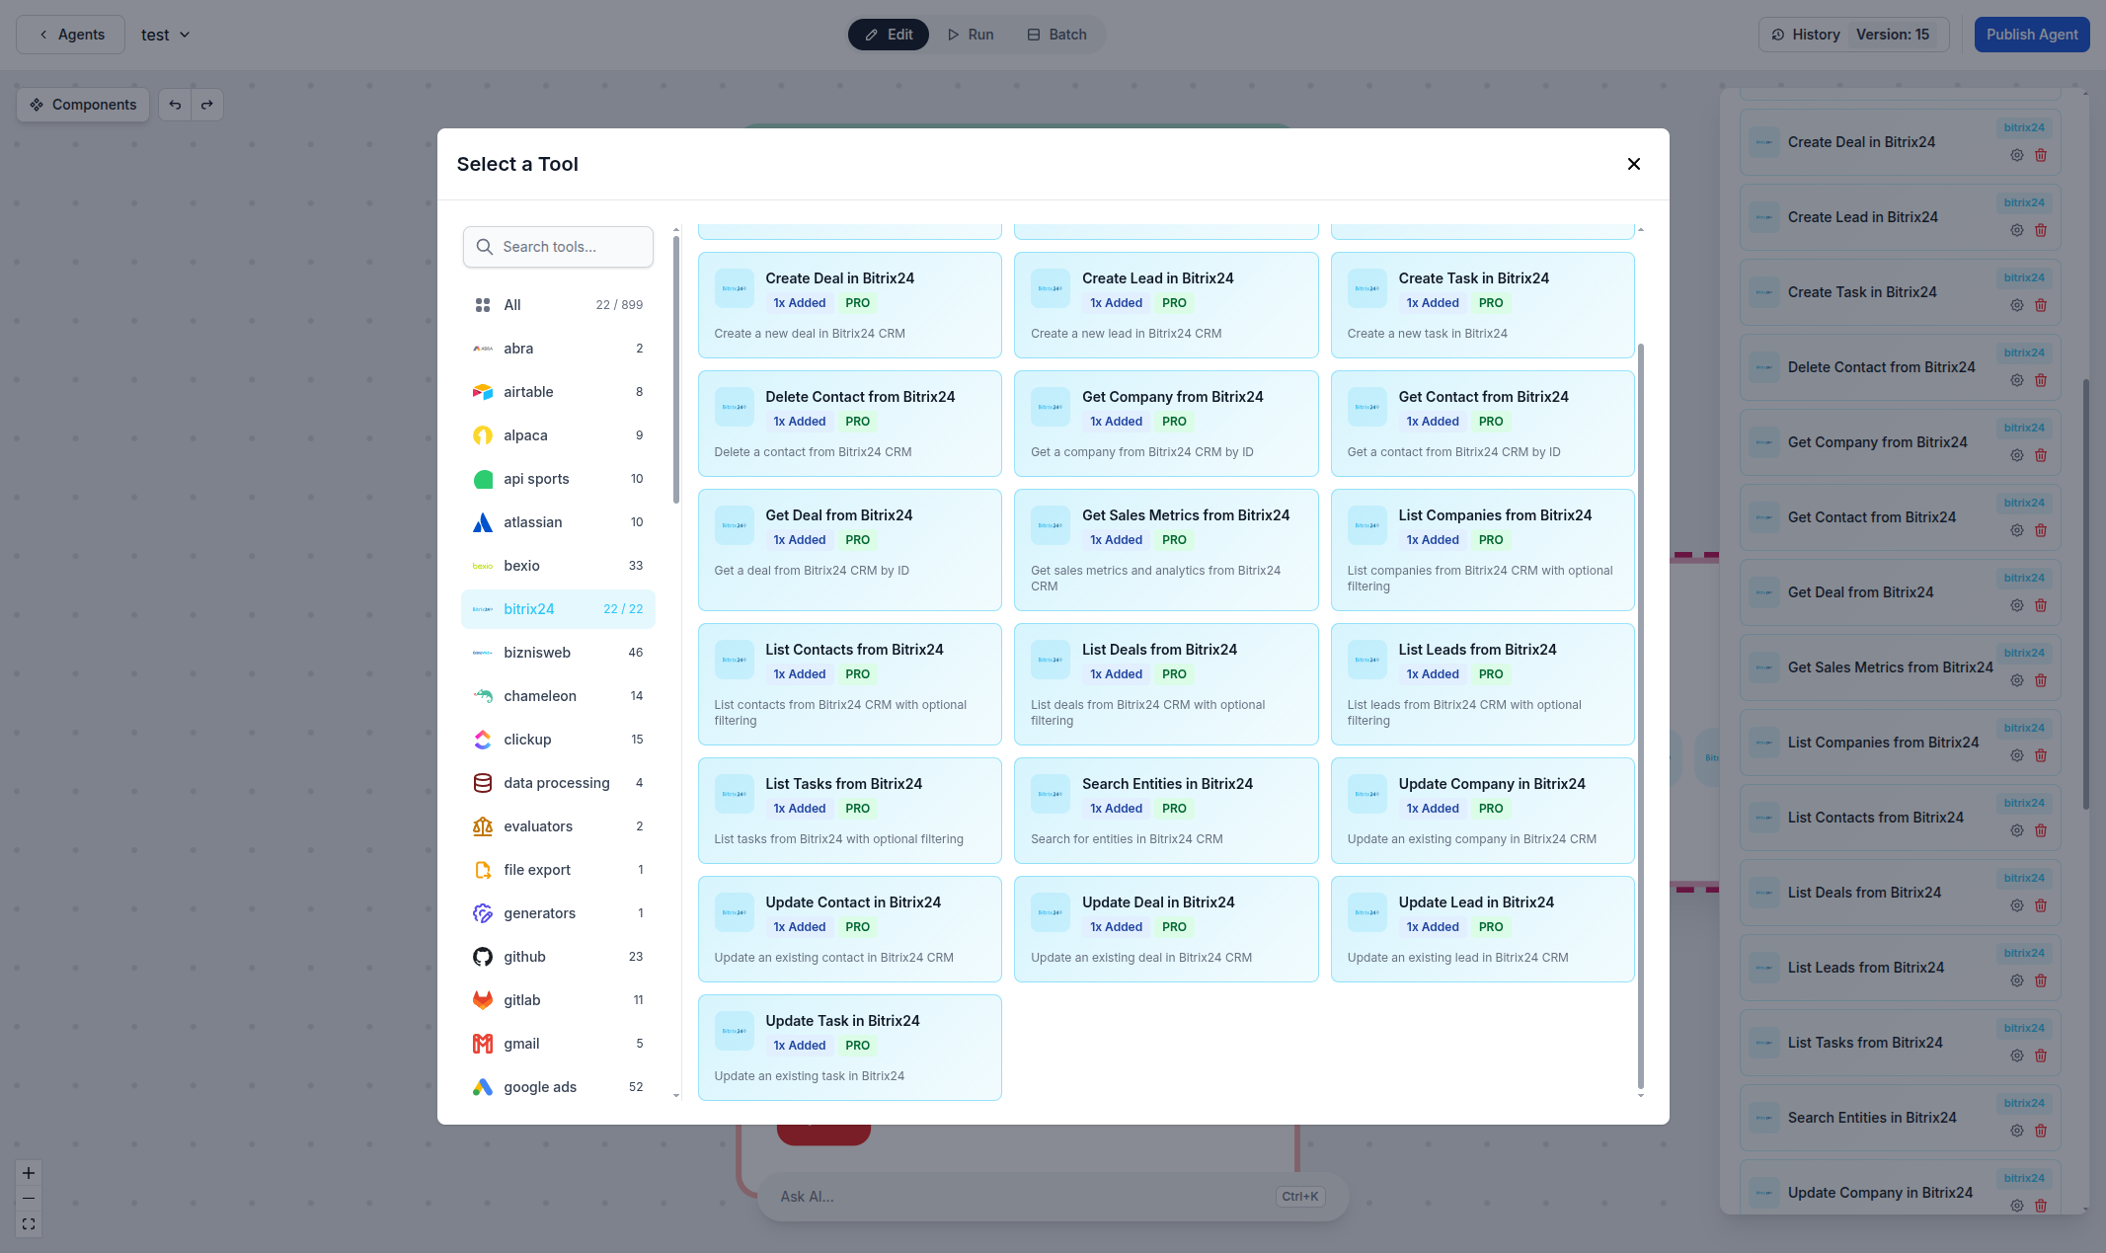The height and width of the screenshot is (1253, 2106).
Task: Select the GitHub category in the tool sidebar
Action: tap(524, 956)
